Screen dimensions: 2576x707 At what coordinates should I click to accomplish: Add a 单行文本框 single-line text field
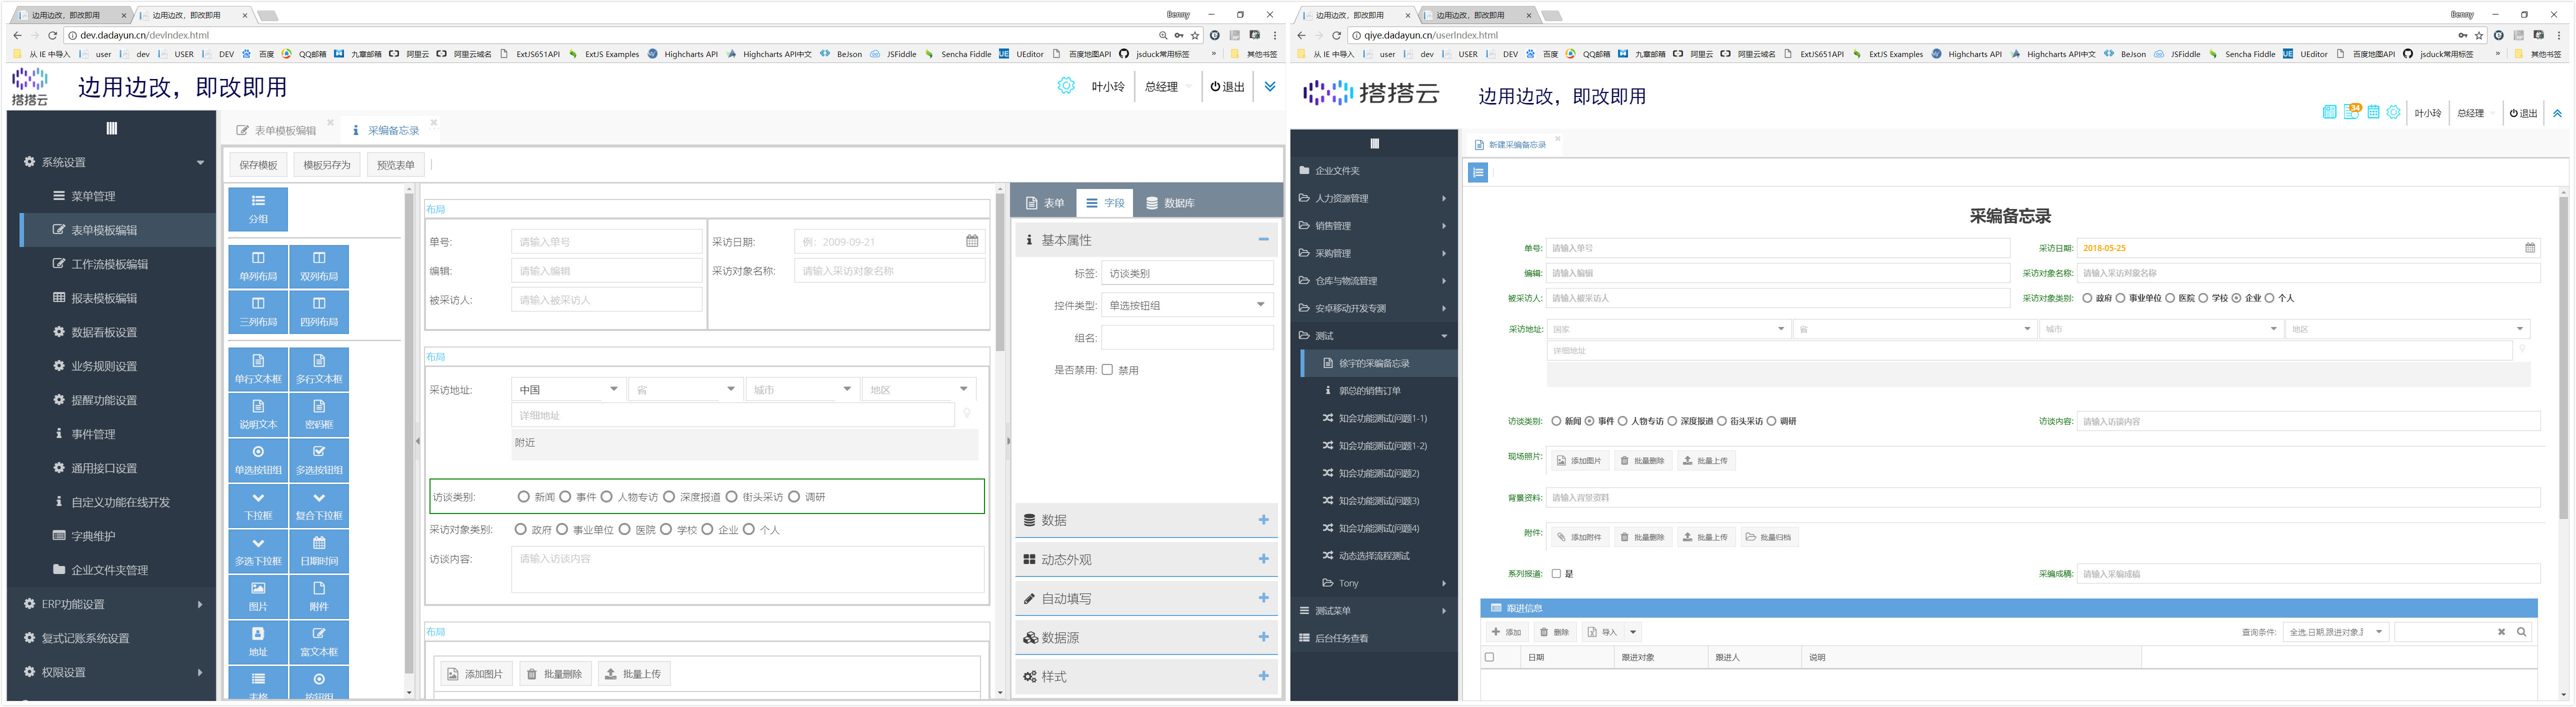(258, 368)
